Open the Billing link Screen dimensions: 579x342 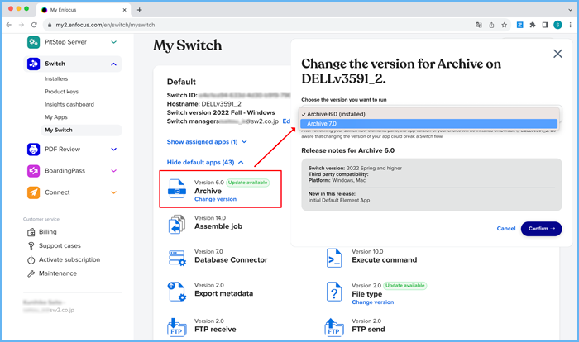48,232
